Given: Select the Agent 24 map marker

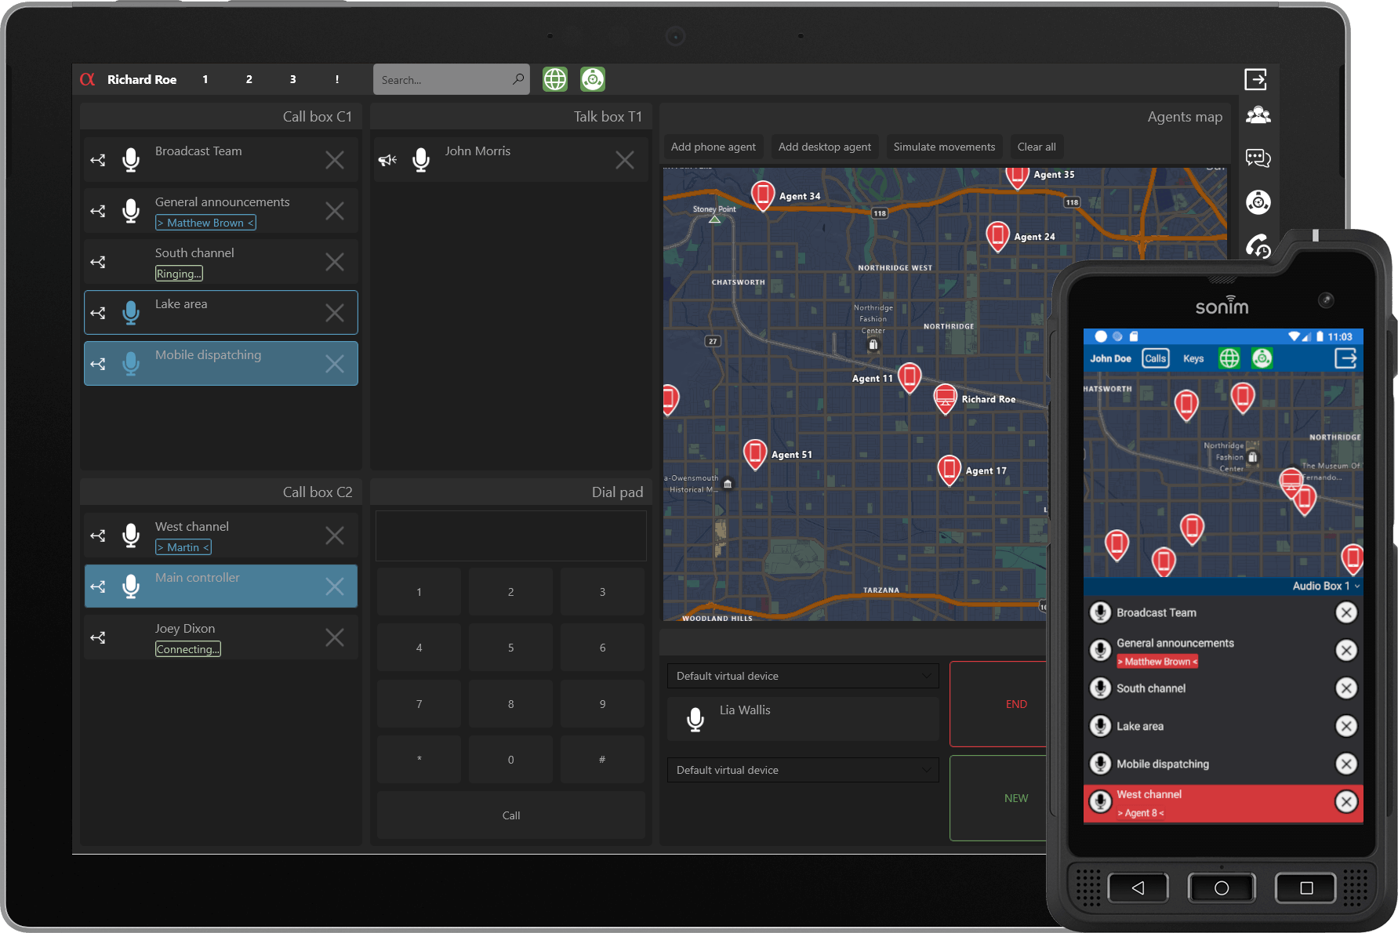Looking at the screenshot, I should coord(997,236).
